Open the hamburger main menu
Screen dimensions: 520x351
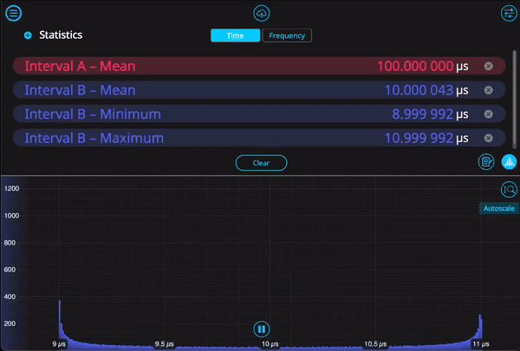13,13
